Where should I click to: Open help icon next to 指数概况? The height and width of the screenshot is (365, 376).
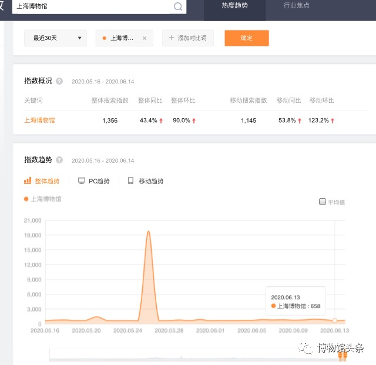59,81
